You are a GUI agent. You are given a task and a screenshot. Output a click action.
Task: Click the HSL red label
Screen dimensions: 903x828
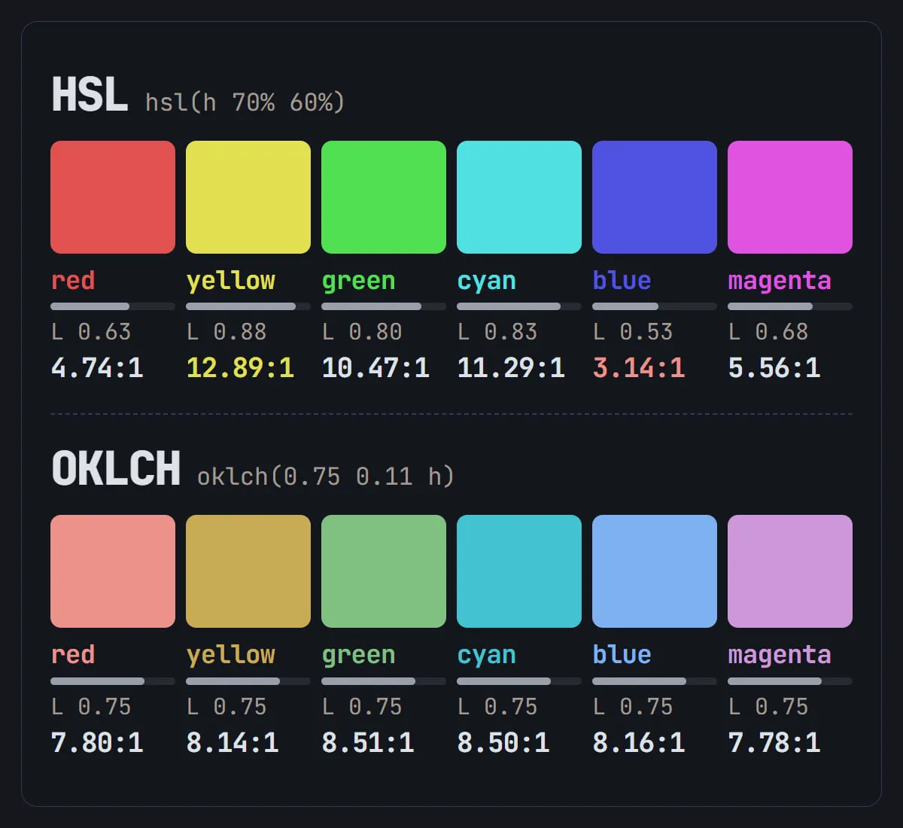click(73, 281)
